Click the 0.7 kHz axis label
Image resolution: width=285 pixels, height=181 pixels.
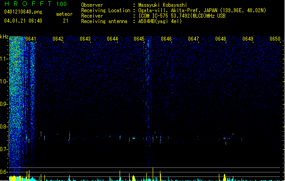click(x=4, y=149)
